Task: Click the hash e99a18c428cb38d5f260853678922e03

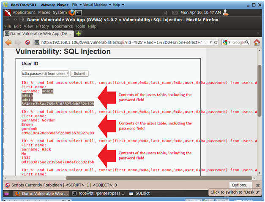Action: click(57, 133)
